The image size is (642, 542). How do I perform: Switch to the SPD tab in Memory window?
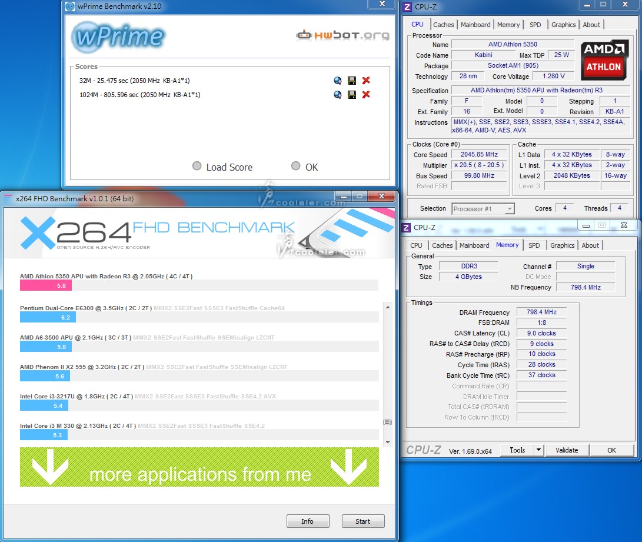click(534, 245)
